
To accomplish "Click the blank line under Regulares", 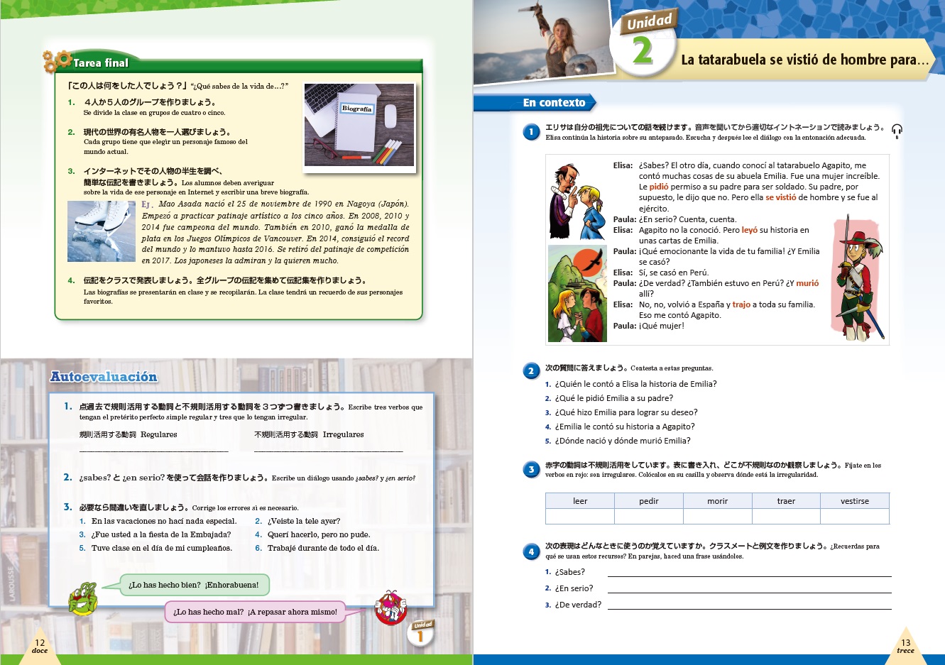I will [154, 449].
